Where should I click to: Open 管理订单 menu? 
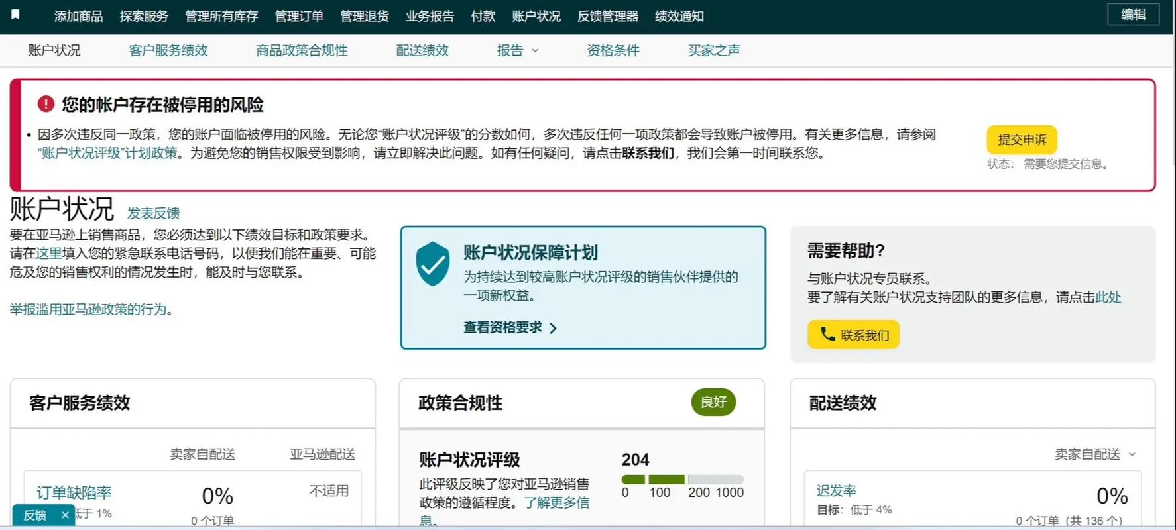pos(299,16)
